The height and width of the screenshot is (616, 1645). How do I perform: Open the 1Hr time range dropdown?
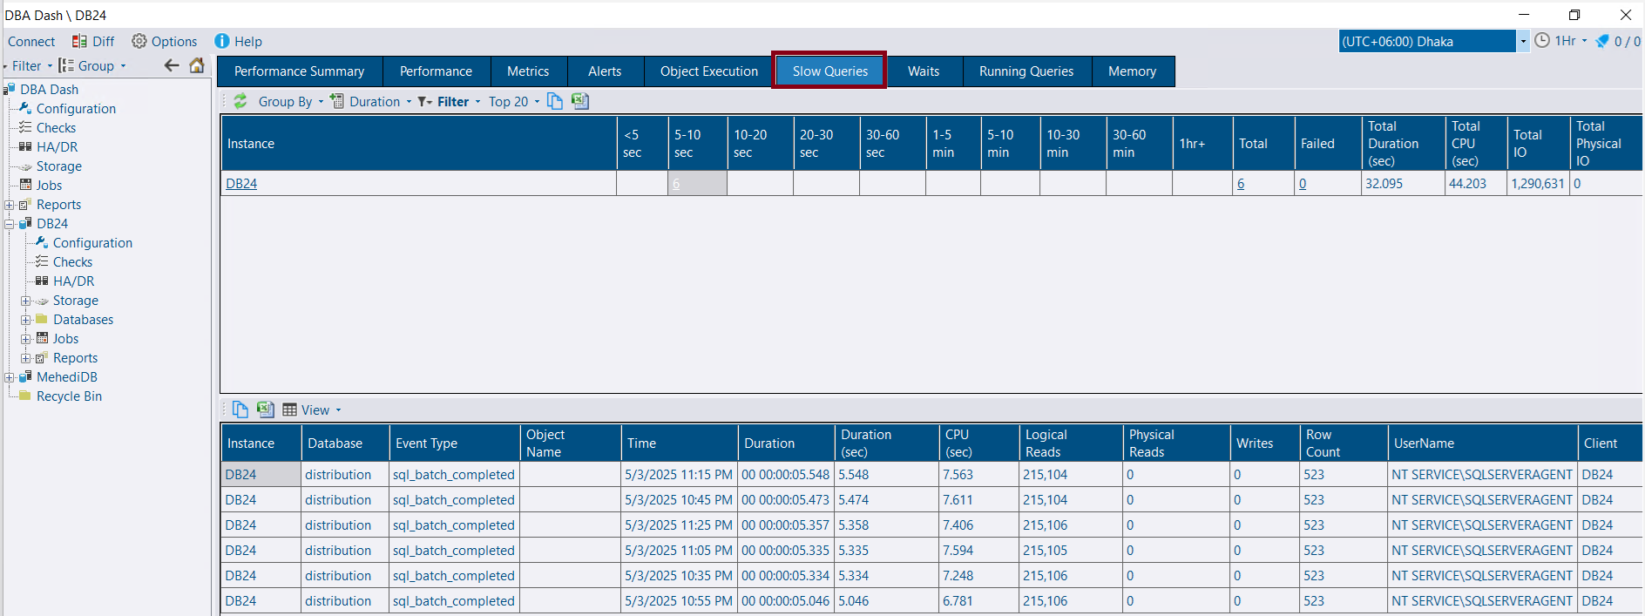coord(1561,41)
